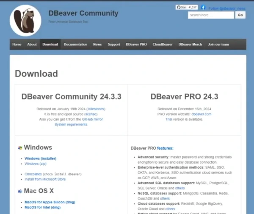Click the GitHub star count 41,557
This screenshot has height=214, width=254.
(193, 7)
